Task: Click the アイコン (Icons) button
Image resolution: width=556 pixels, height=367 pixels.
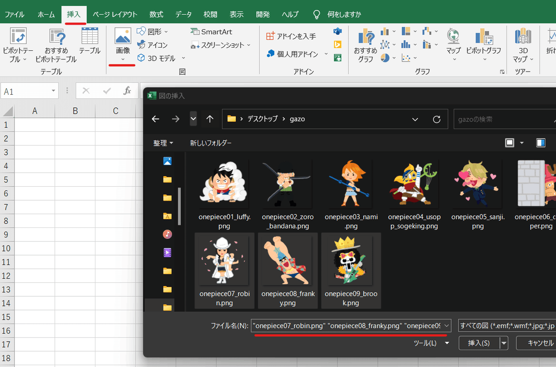Action: tap(152, 45)
